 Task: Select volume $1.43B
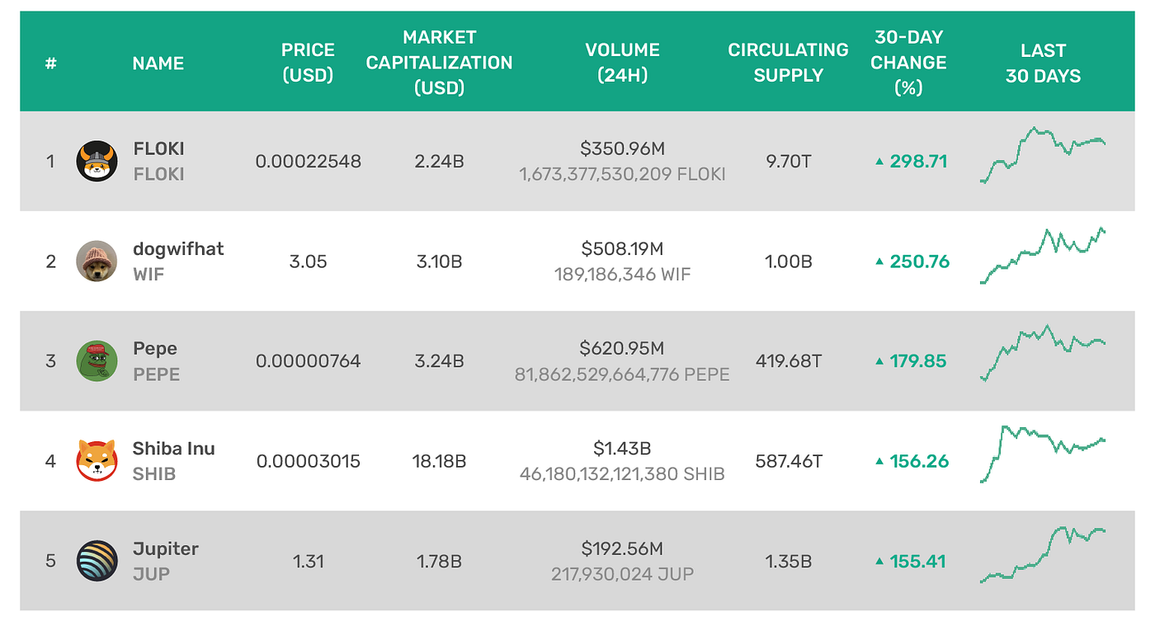coord(622,449)
